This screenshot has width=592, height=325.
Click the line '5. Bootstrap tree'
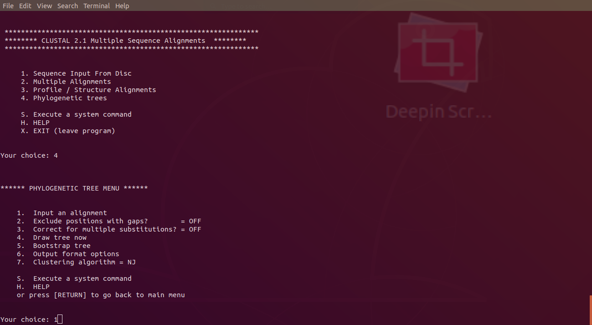tap(54, 246)
